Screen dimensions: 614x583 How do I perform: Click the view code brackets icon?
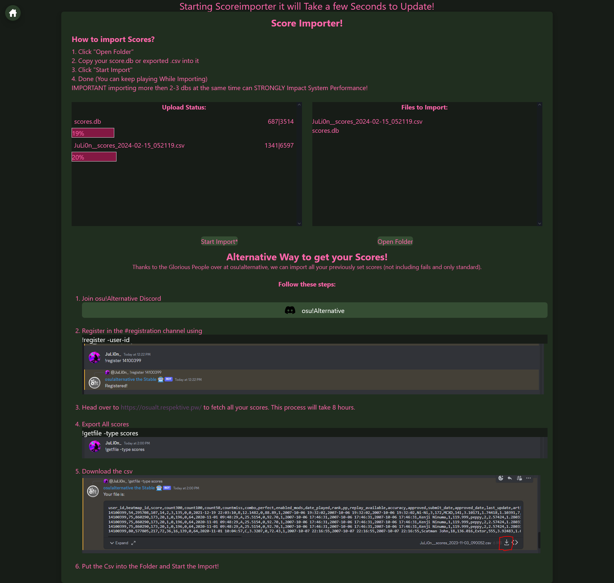tap(515, 543)
